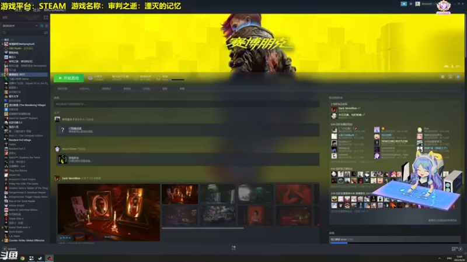Select Need for Speed Payback entry
This screenshot has height=262, width=467.
tap(23, 118)
